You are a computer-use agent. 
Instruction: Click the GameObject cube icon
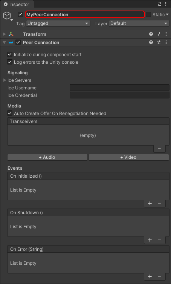coord(7,15)
